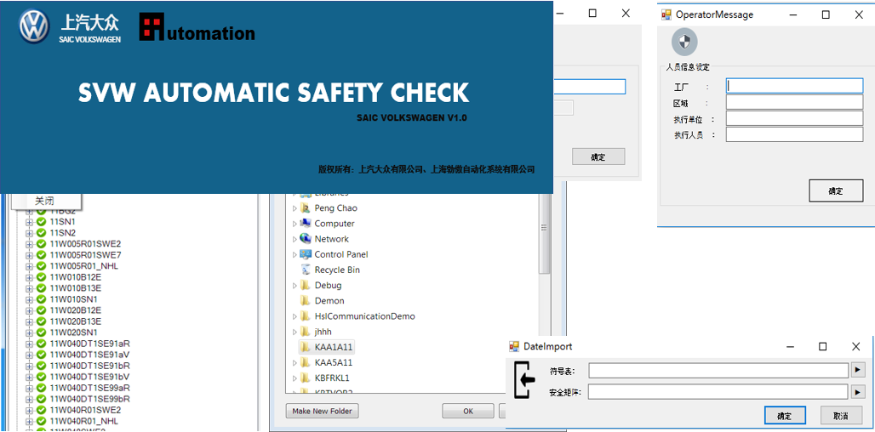Expand the Peng Chao folder node
Image resolution: width=875 pixels, height=432 pixels.
click(295, 207)
